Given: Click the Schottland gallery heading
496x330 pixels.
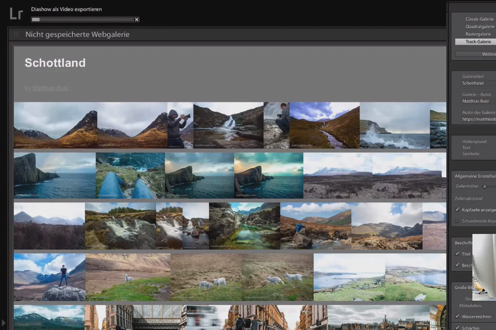Looking at the screenshot, I should click(55, 63).
